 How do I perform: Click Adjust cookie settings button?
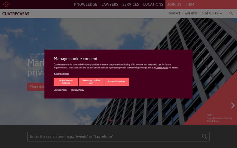click(66, 82)
